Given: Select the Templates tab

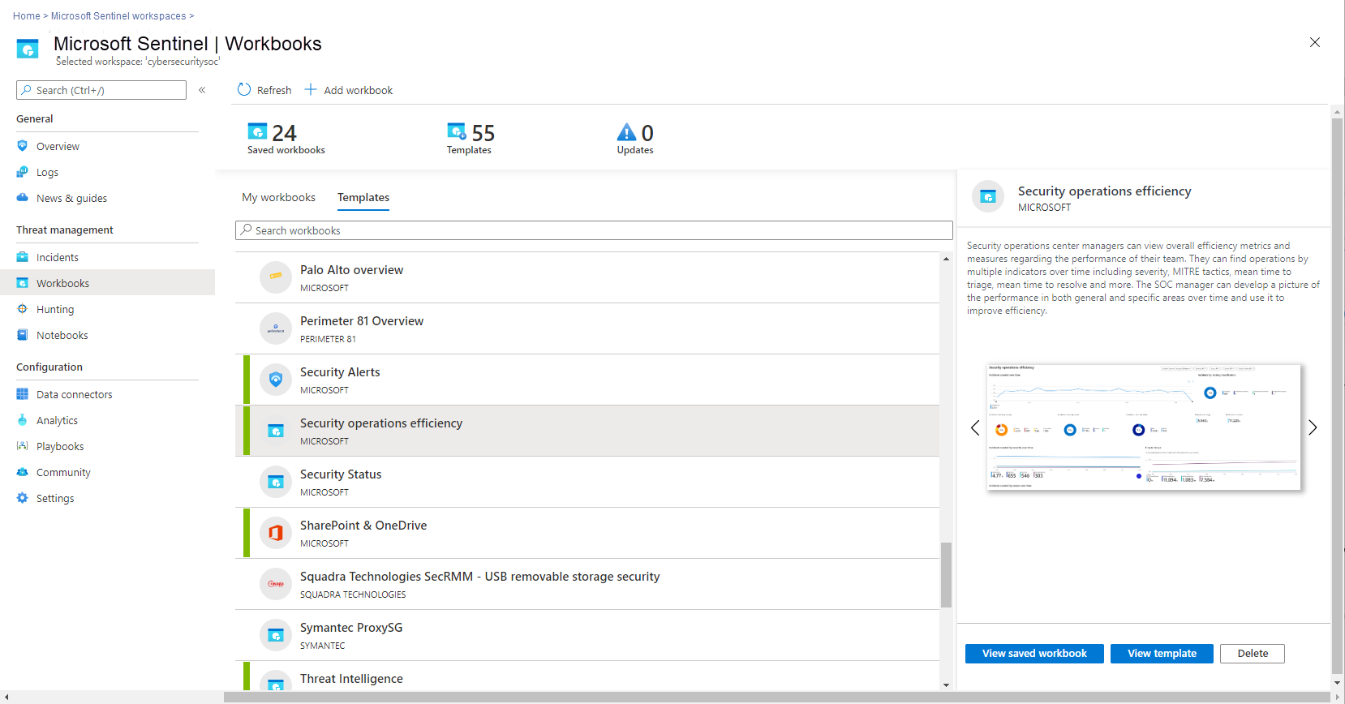Looking at the screenshot, I should [363, 197].
